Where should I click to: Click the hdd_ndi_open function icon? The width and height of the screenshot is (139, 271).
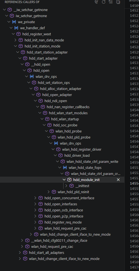[x=41, y=101]
